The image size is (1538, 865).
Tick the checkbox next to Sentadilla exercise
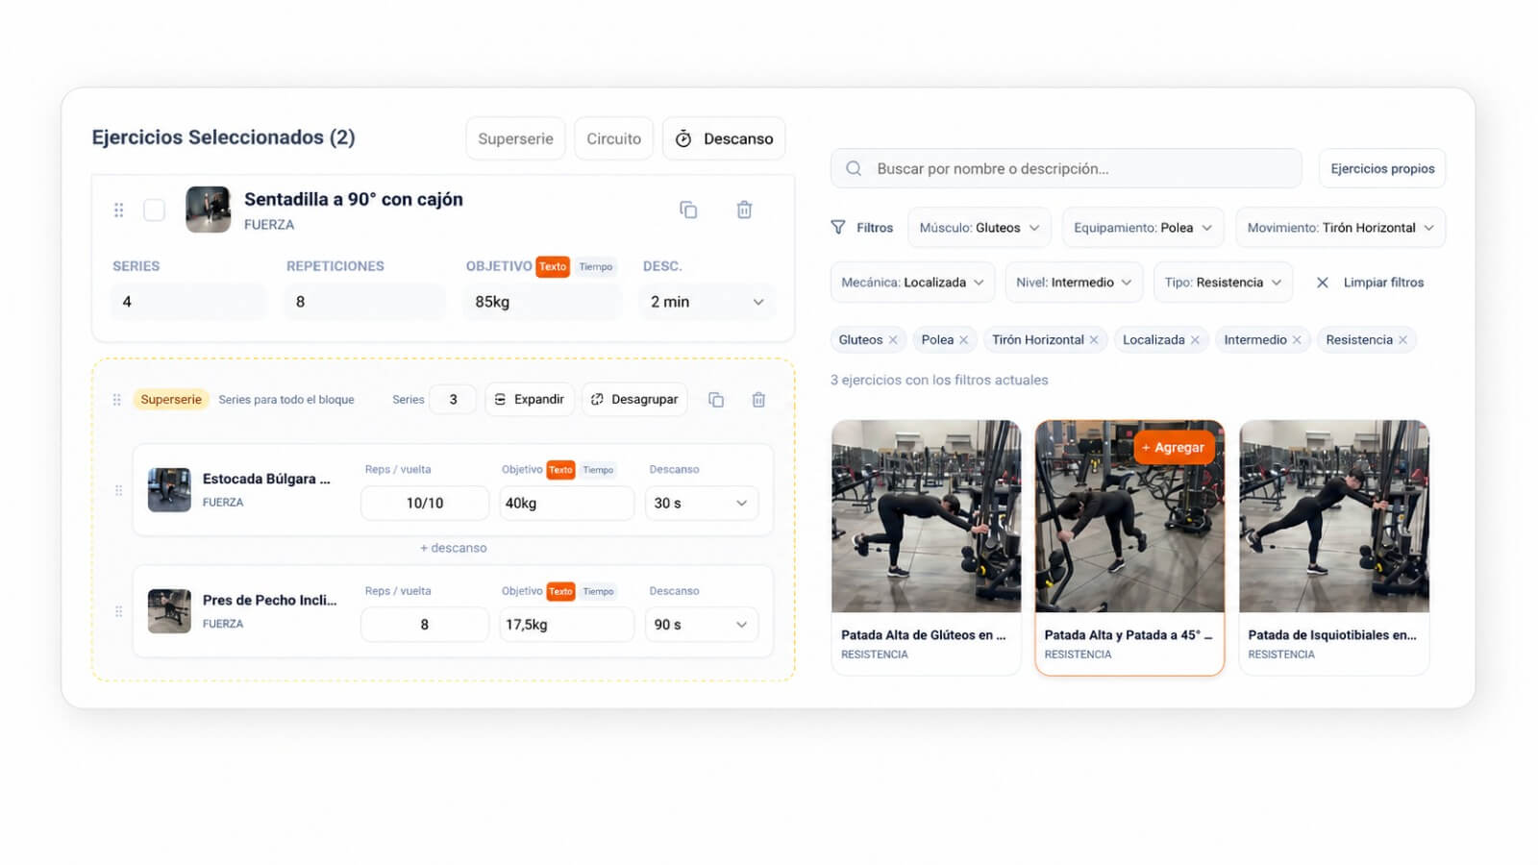click(154, 210)
